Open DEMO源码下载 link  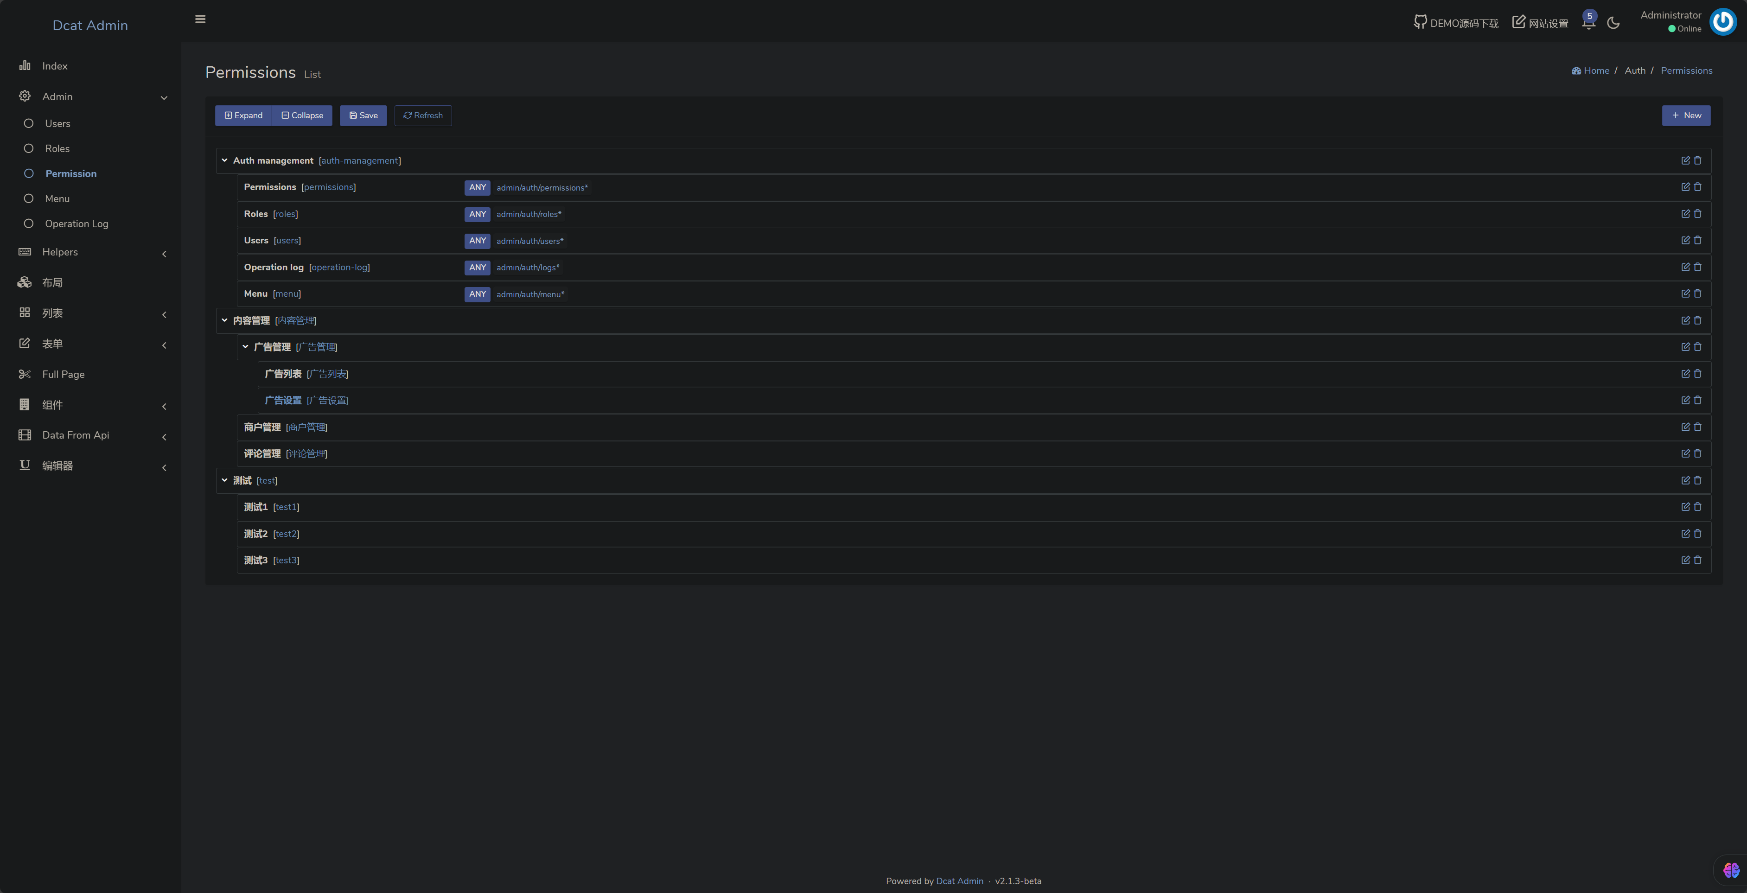coord(1456,22)
